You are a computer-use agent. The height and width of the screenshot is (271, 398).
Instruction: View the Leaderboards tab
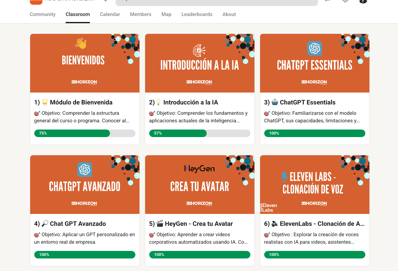[x=197, y=14]
